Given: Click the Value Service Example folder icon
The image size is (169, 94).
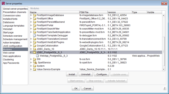Looking at the screenshot, I should tap(35, 69).
